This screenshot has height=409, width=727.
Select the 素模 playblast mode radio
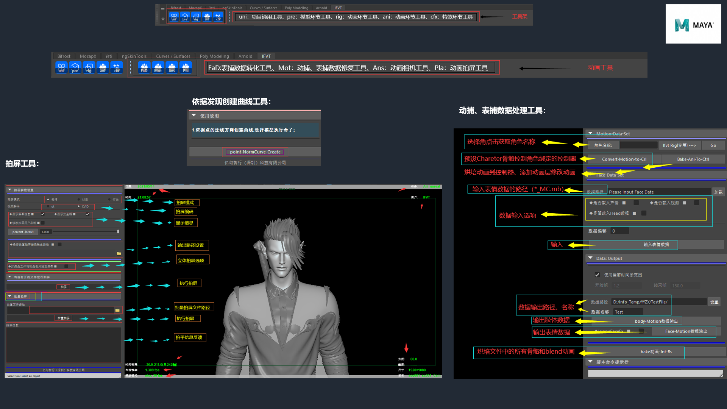pos(48,199)
